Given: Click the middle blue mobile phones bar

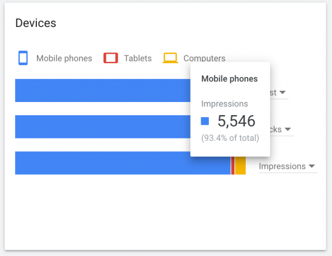Looking at the screenshot, I should tap(103, 126).
